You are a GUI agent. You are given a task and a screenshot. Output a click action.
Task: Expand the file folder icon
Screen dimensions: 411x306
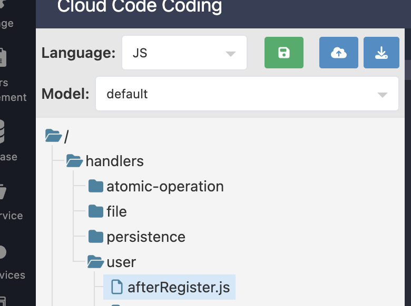[x=96, y=211]
